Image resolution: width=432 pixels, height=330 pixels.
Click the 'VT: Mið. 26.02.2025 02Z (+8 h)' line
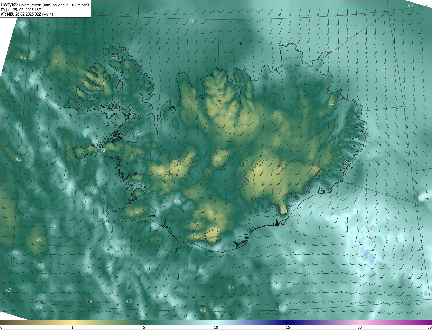[27, 14]
